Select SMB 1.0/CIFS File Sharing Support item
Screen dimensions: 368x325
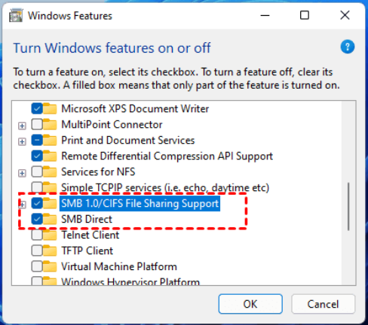click(140, 203)
